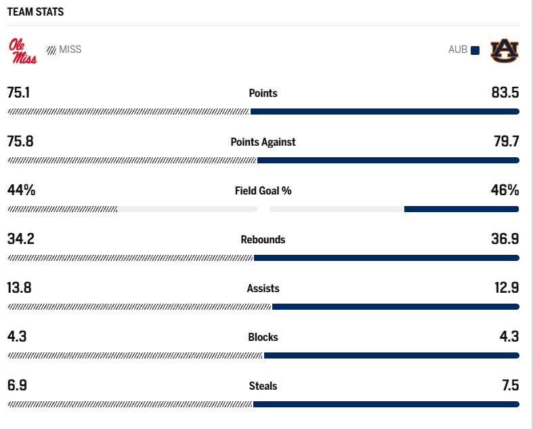This screenshot has width=533, height=429.
Task: Click the Field Goal % label
Action: pyautogui.click(x=263, y=191)
